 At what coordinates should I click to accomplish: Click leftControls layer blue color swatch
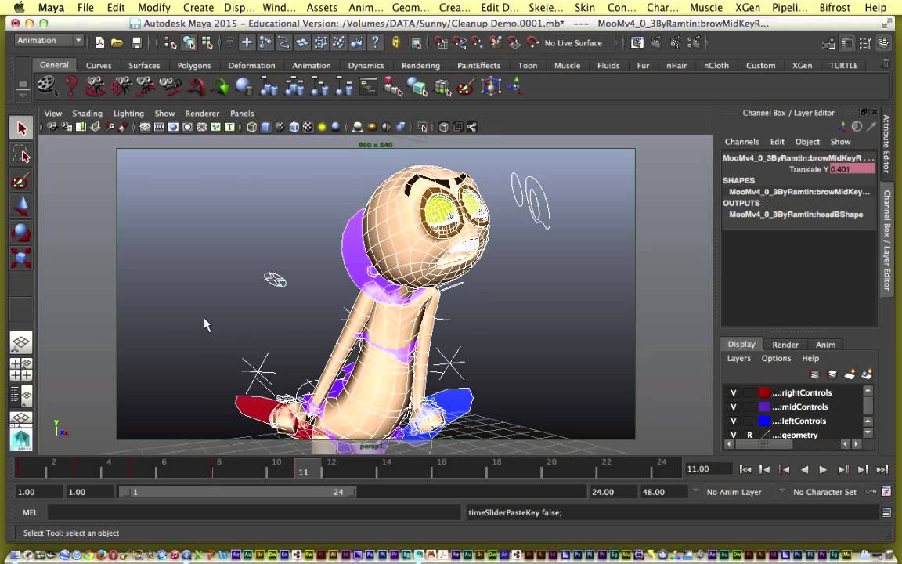pyautogui.click(x=764, y=421)
